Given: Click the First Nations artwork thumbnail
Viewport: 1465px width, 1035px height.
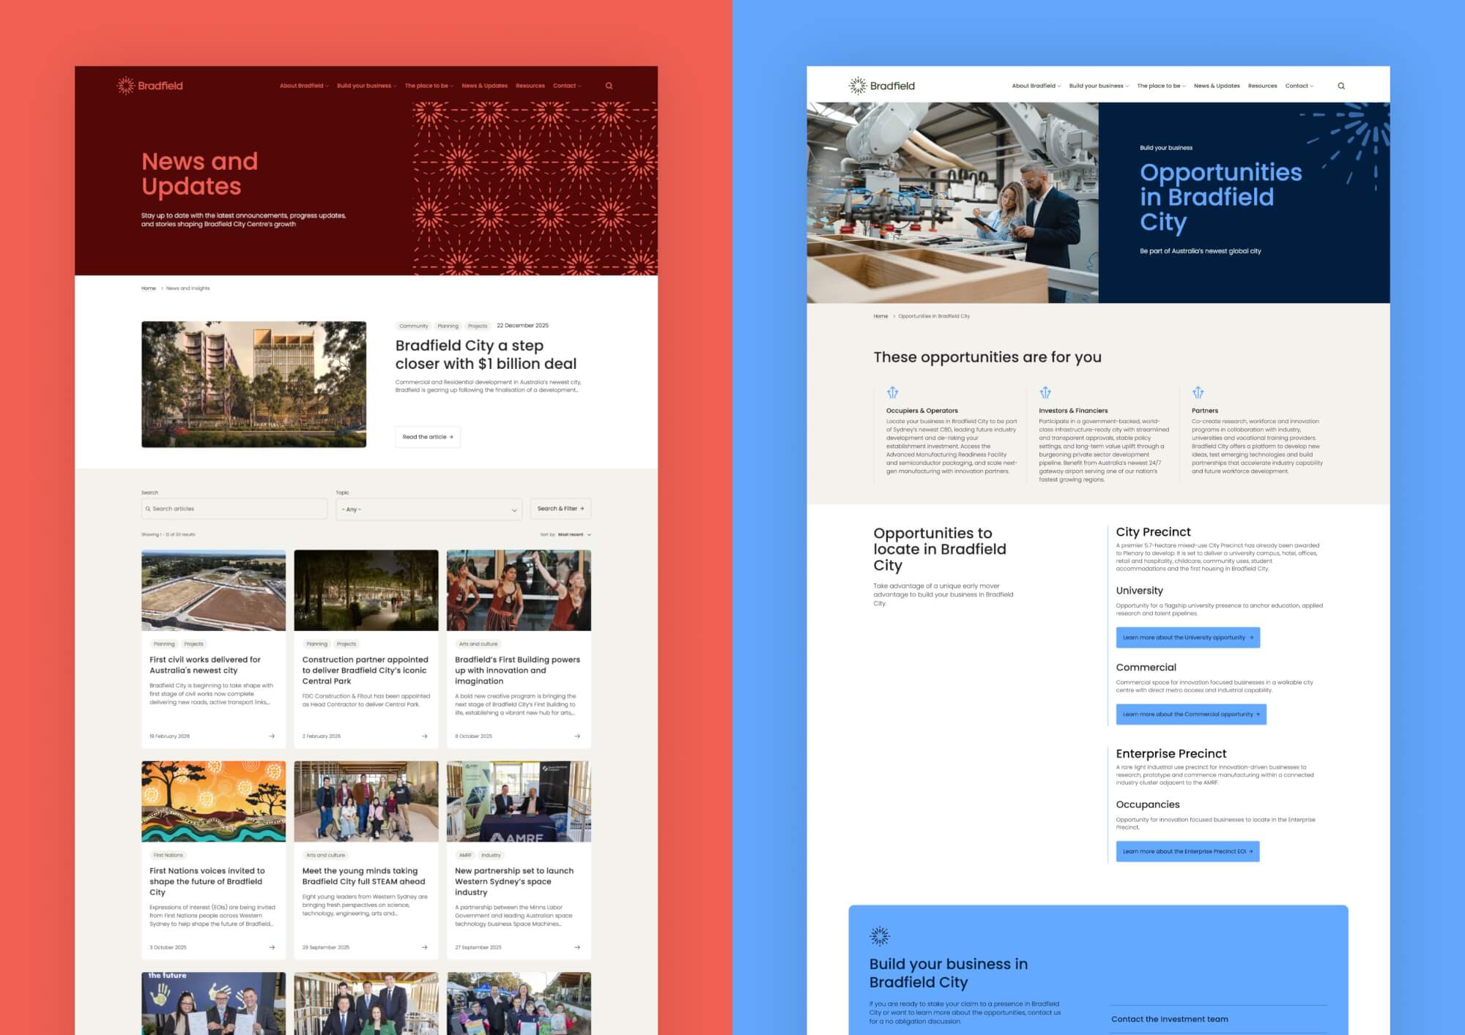Looking at the screenshot, I should click(213, 802).
